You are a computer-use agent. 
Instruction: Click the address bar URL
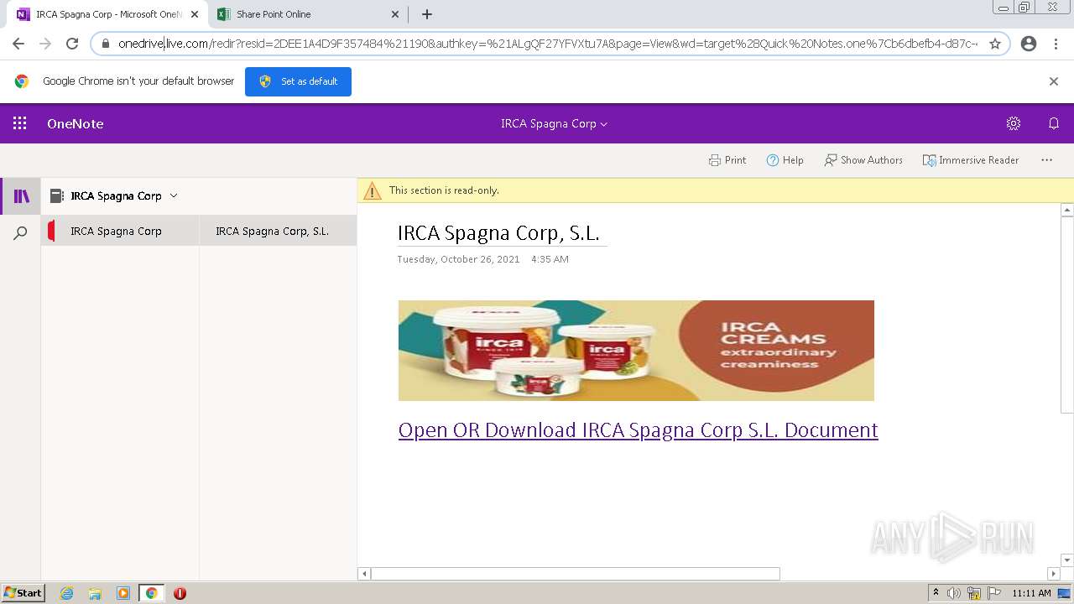[x=547, y=44]
